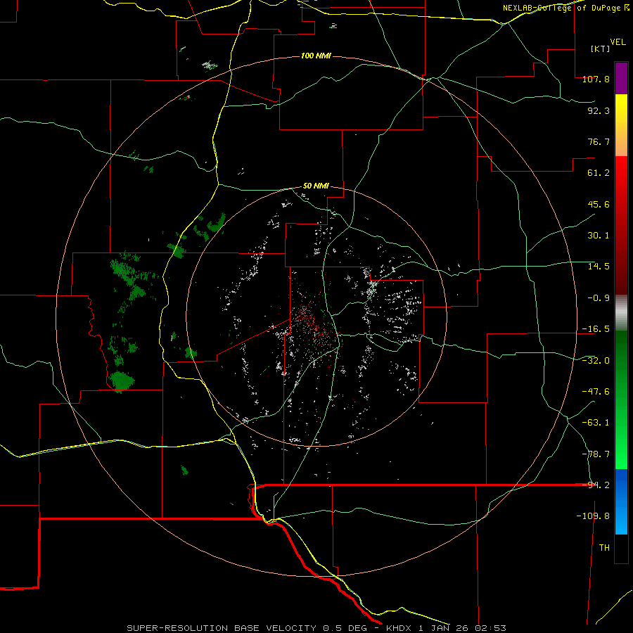Image resolution: width=633 pixels, height=633 pixels.
Task: Click the 45.6 legend value
Action: (599, 204)
